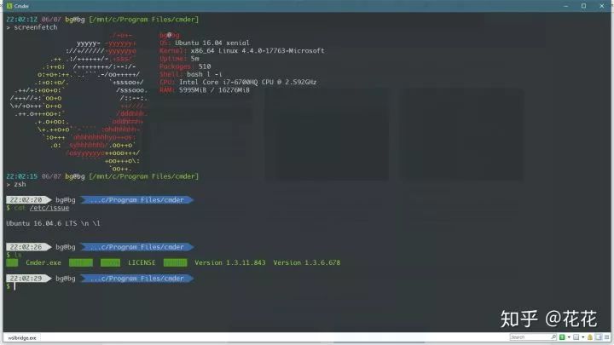The image size is (614, 345).
Task: Click 'Cmder.exe' in ls output
Action: 43,263
